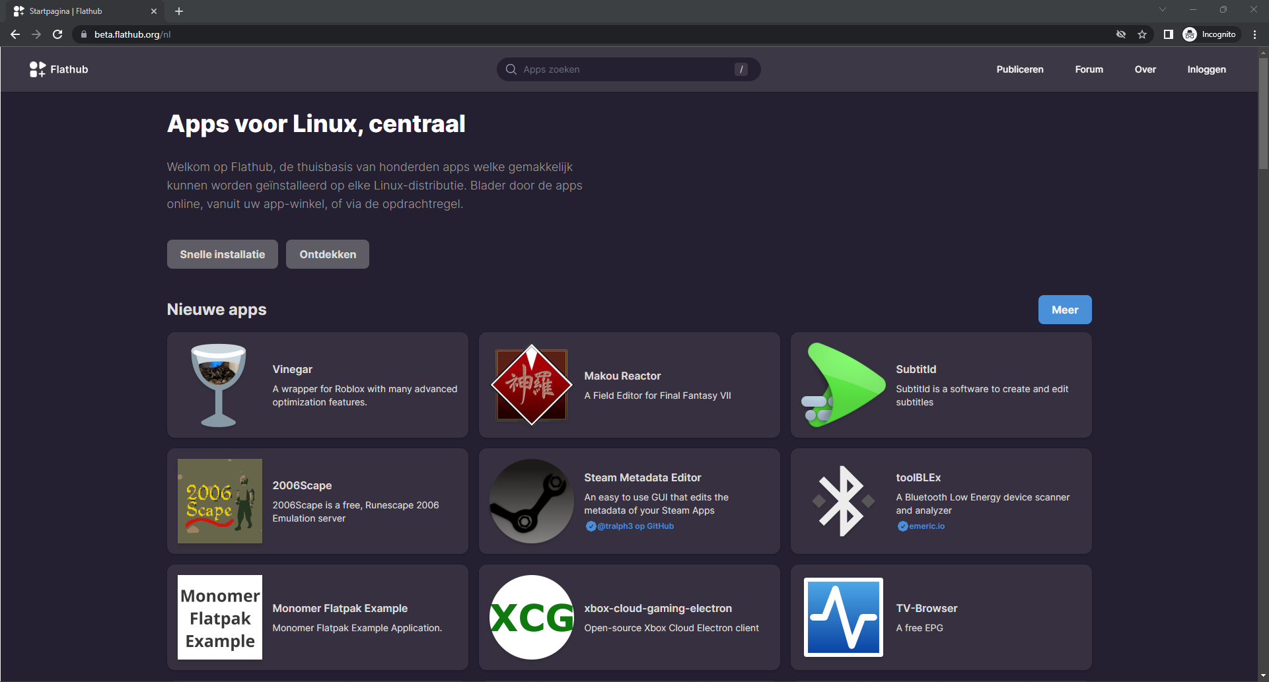Select the green Subtitld app icon
This screenshot has height=682, width=1269.
(843, 385)
